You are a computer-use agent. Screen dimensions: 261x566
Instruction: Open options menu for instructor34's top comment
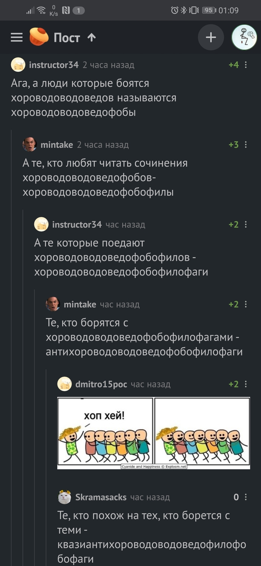pyautogui.click(x=246, y=65)
